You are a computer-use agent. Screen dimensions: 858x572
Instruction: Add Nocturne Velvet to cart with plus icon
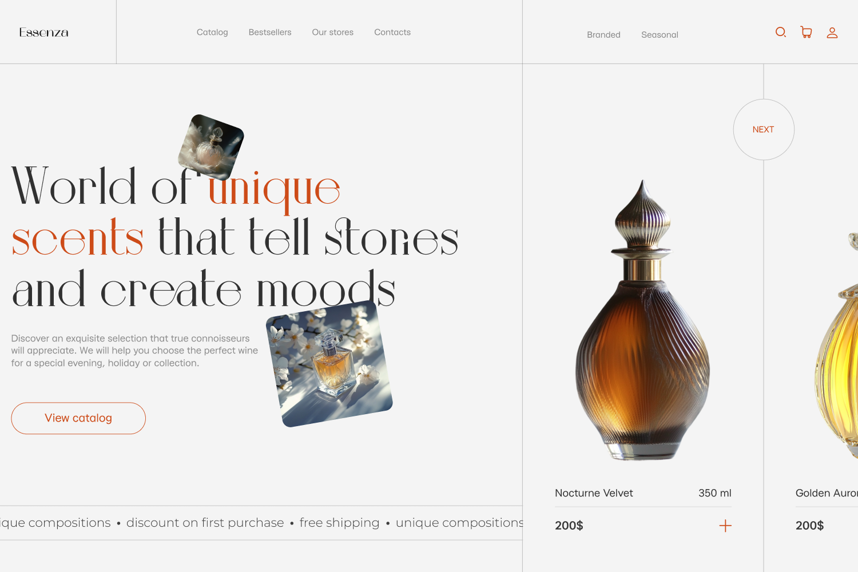(725, 526)
